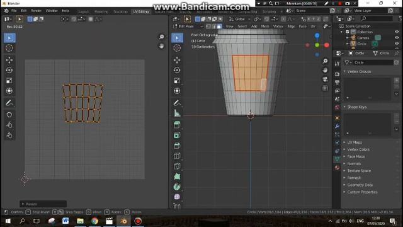Select the Scale tool in 3D viewport
The width and height of the screenshot is (403, 227).
coord(177,80)
